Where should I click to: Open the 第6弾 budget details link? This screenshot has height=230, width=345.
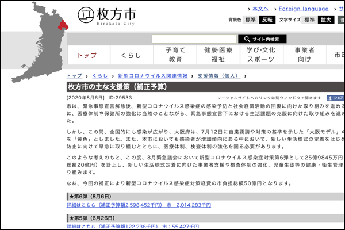[142, 204]
